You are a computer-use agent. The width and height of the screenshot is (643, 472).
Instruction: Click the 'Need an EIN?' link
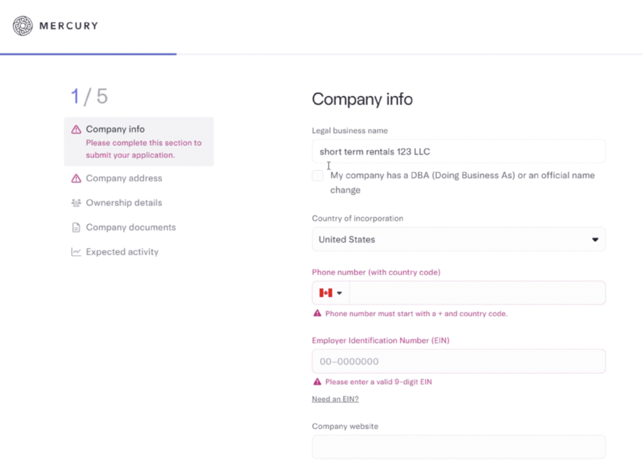click(335, 399)
